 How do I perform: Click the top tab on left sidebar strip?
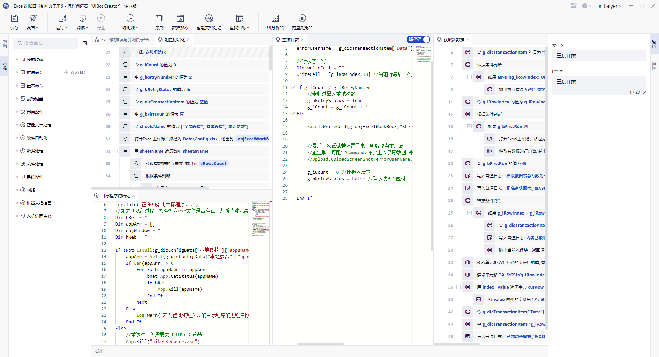[4, 44]
